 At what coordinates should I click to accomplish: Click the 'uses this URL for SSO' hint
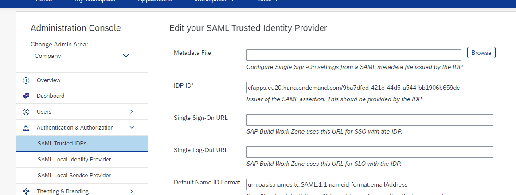pyautogui.click(x=324, y=131)
